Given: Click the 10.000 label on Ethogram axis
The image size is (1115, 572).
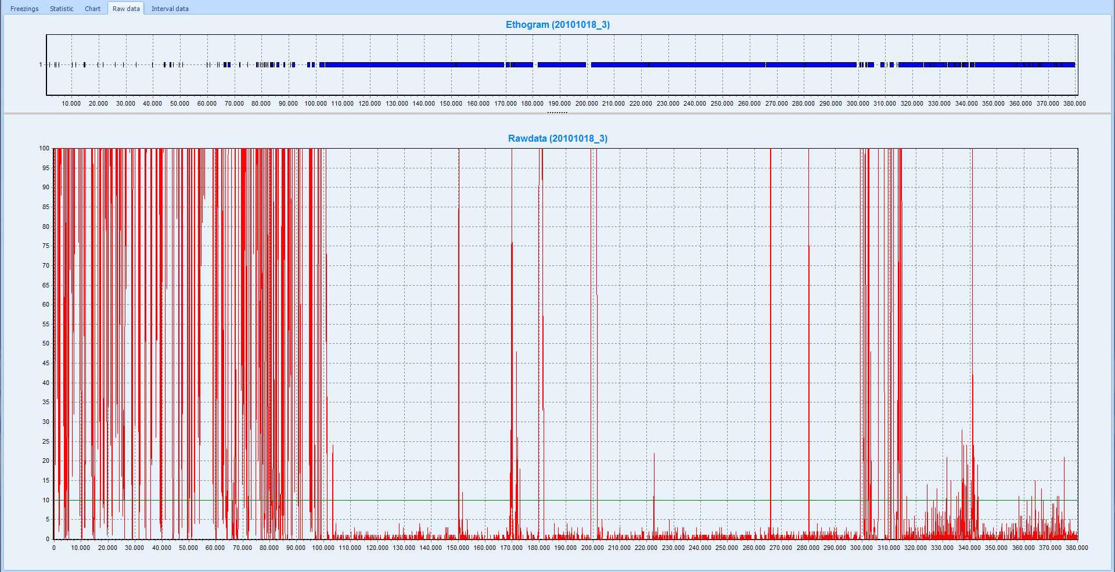Looking at the screenshot, I should pyautogui.click(x=71, y=103).
